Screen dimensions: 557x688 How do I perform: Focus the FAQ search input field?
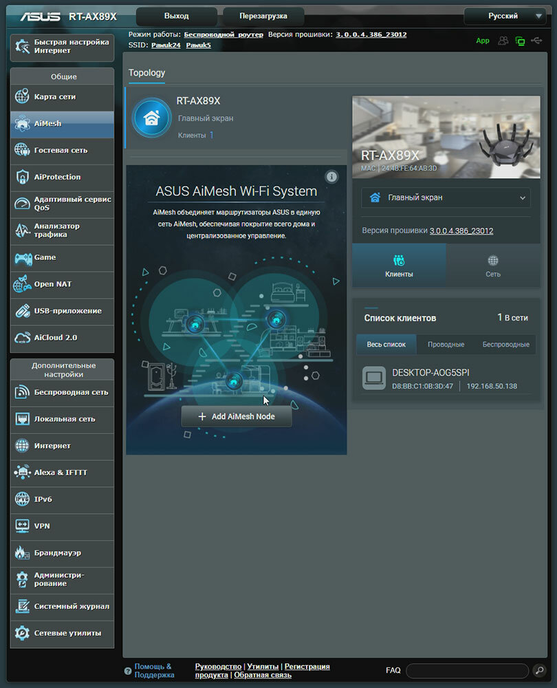(x=467, y=670)
